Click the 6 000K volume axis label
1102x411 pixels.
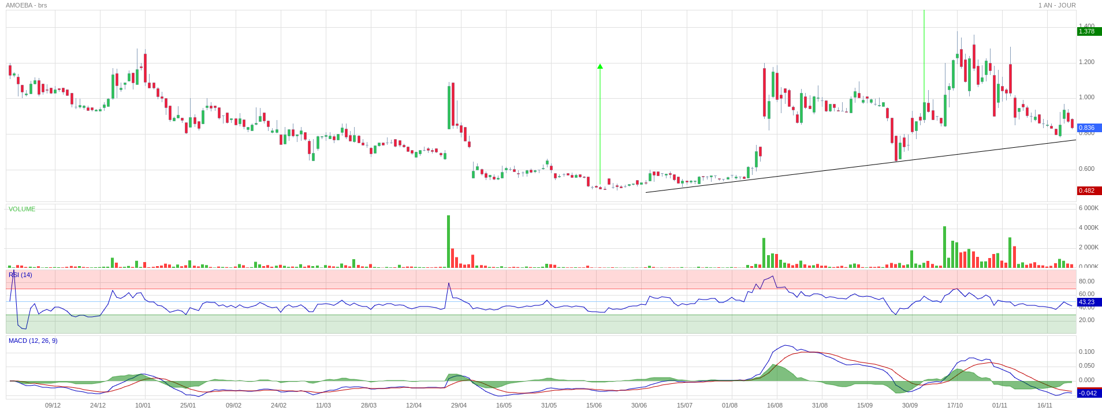click(x=1088, y=208)
